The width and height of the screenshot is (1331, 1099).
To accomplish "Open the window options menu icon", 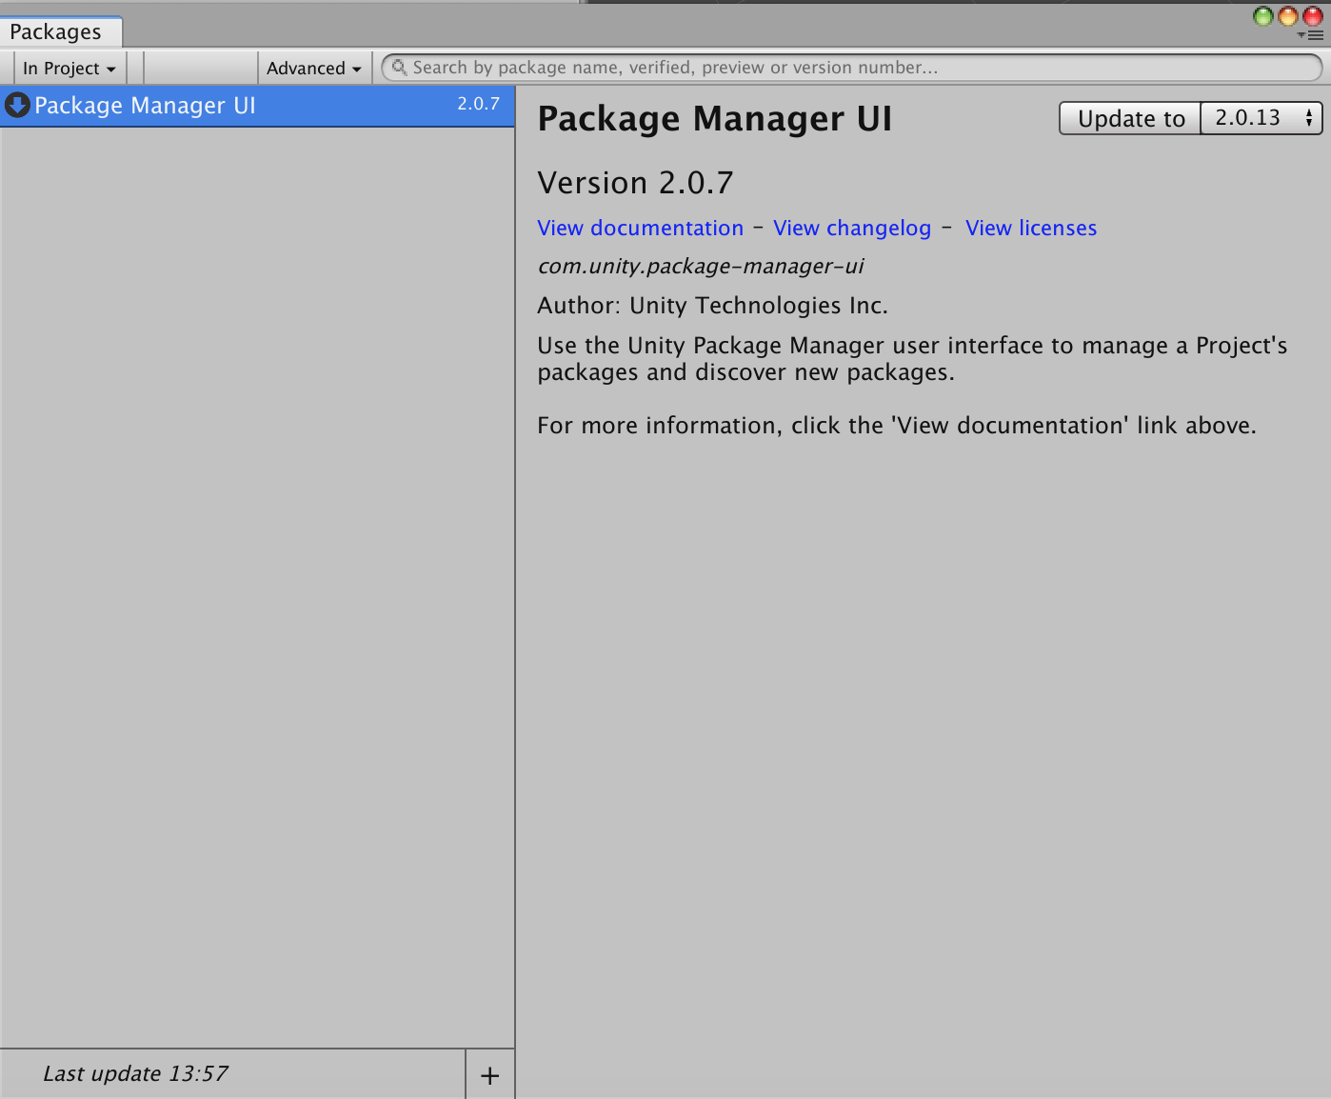I will (x=1312, y=35).
